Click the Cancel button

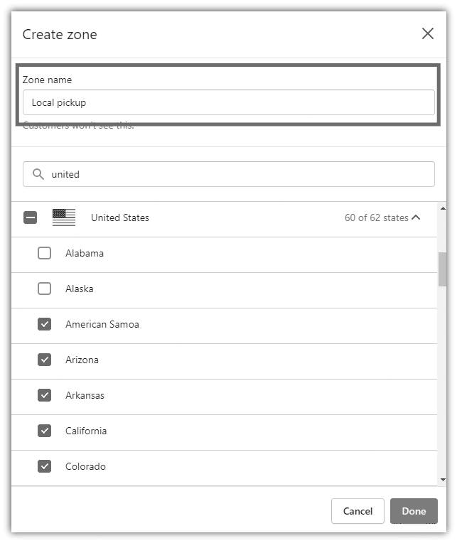(x=357, y=511)
